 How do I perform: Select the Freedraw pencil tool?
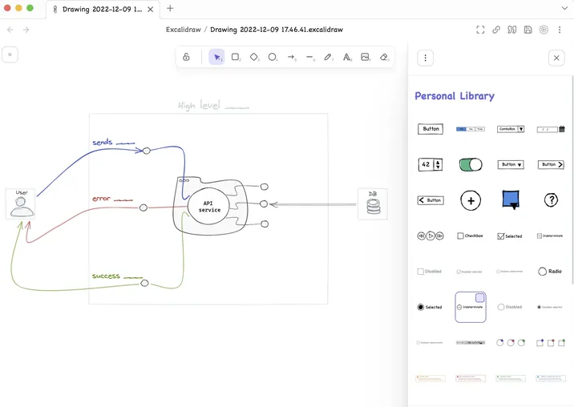(329, 57)
